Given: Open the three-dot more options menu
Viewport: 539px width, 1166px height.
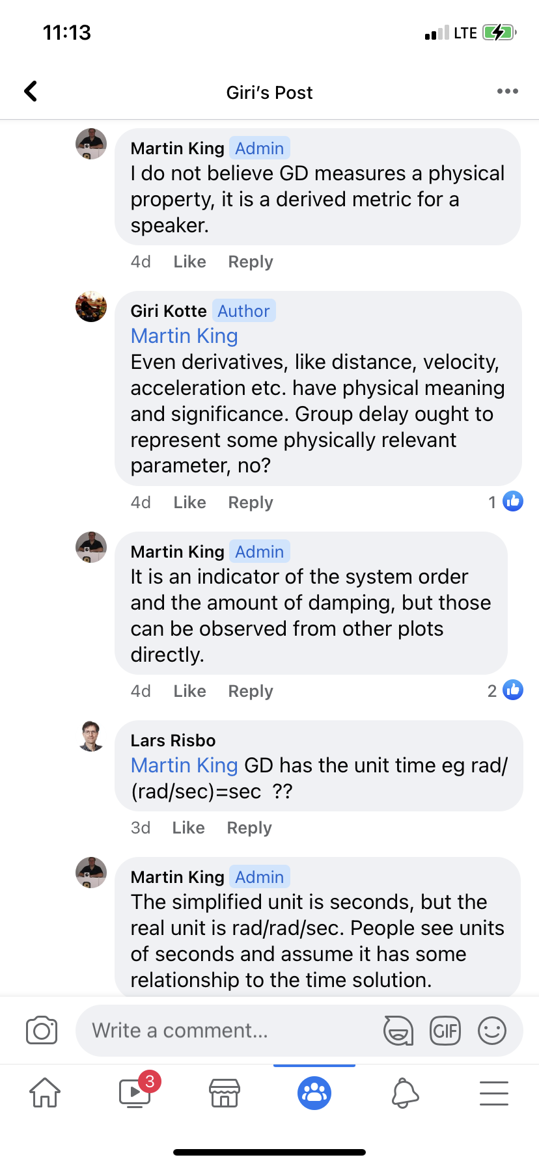Looking at the screenshot, I should (507, 91).
